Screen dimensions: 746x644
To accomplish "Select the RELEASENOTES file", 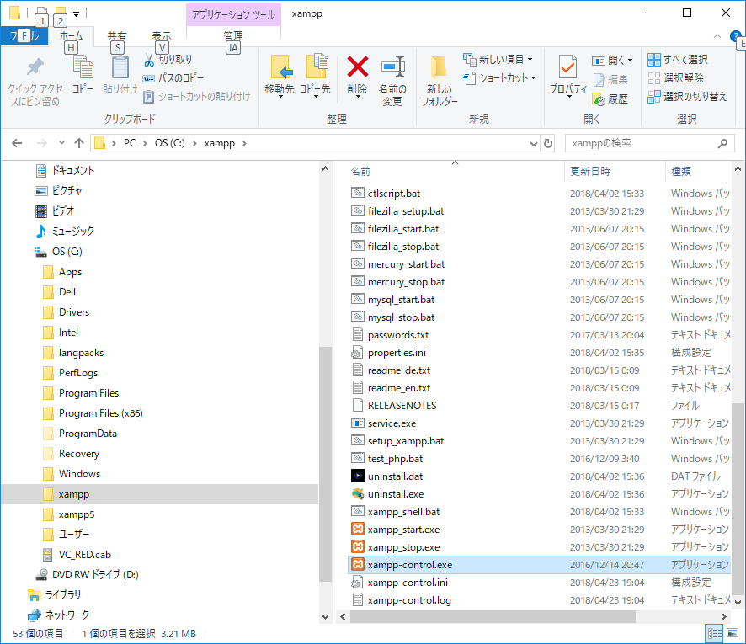I will 402,406.
